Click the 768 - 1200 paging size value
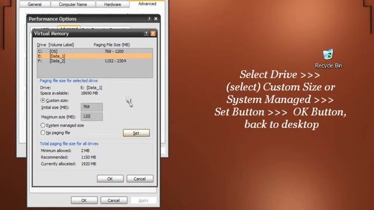The height and width of the screenshot is (210, 374). (114, 51)
